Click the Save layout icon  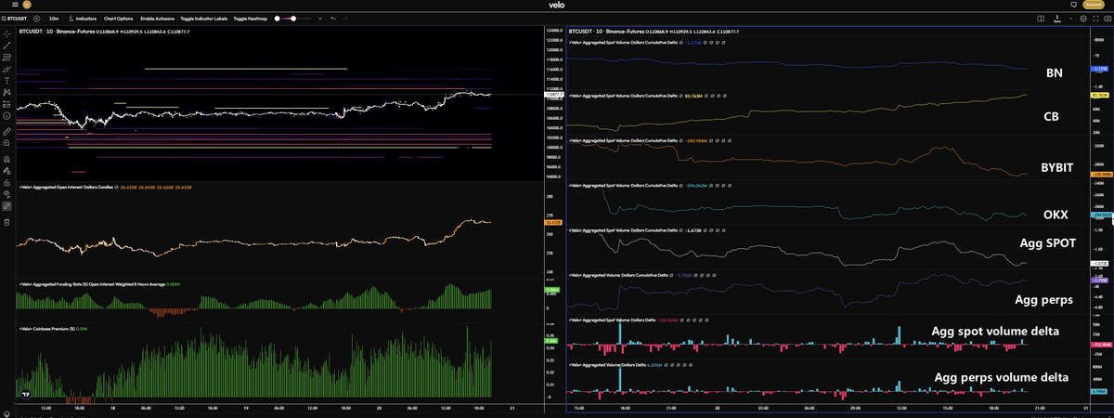pos(1057,19)
